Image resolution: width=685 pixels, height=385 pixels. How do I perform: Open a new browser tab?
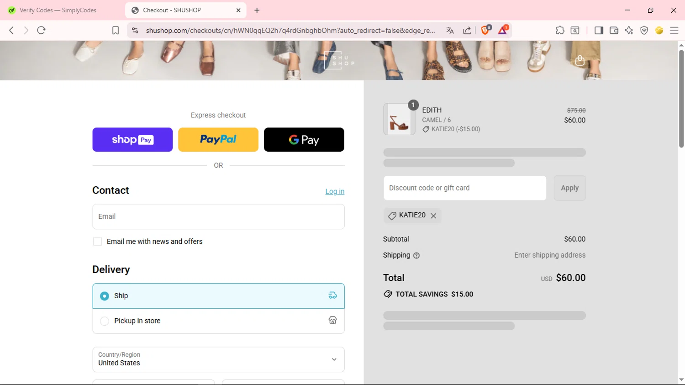[x=257, y=10]
